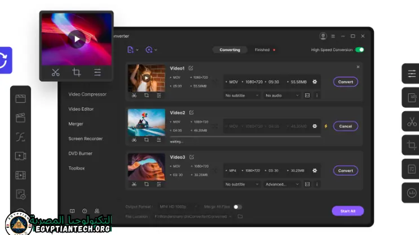This screenshot has width=419, height=235.
Task: Open the screen record add icon
Action: (149, 50)
